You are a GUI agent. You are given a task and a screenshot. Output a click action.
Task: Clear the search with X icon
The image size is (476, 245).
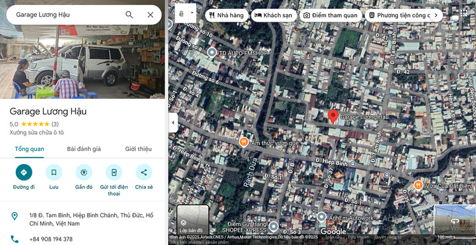coord(150,15)
